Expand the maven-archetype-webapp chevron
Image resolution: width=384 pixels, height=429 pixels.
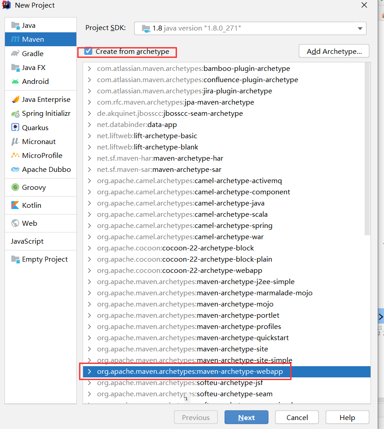[89, 372]
